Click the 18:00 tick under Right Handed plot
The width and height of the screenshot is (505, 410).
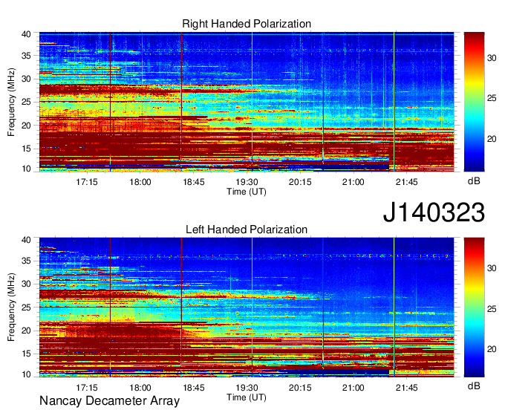coord(140,182)
